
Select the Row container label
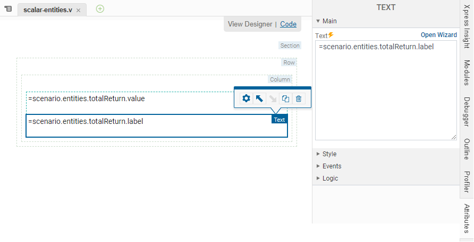pos(289,62)
